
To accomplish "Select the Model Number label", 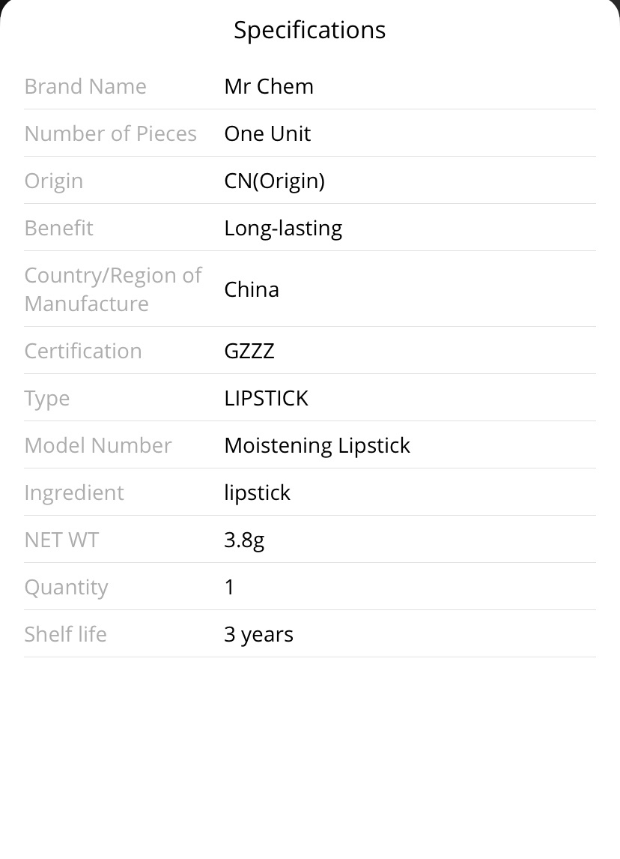I will point(98,445).
